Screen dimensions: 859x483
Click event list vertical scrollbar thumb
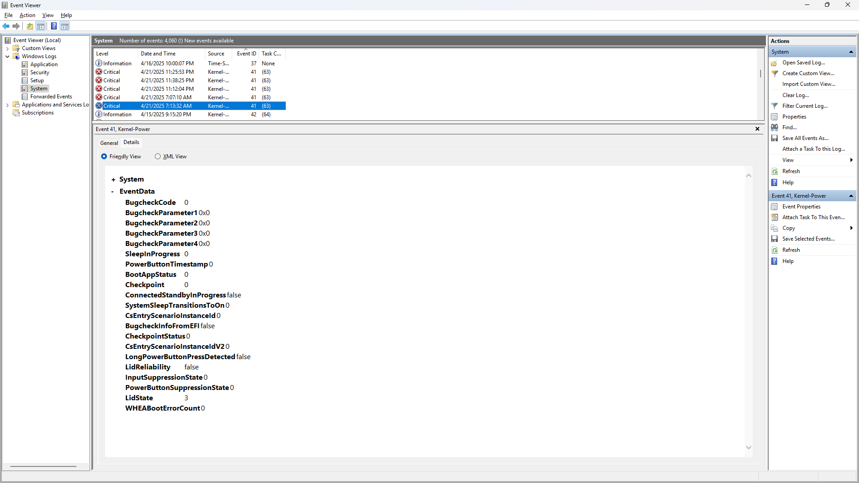(760, 73)
